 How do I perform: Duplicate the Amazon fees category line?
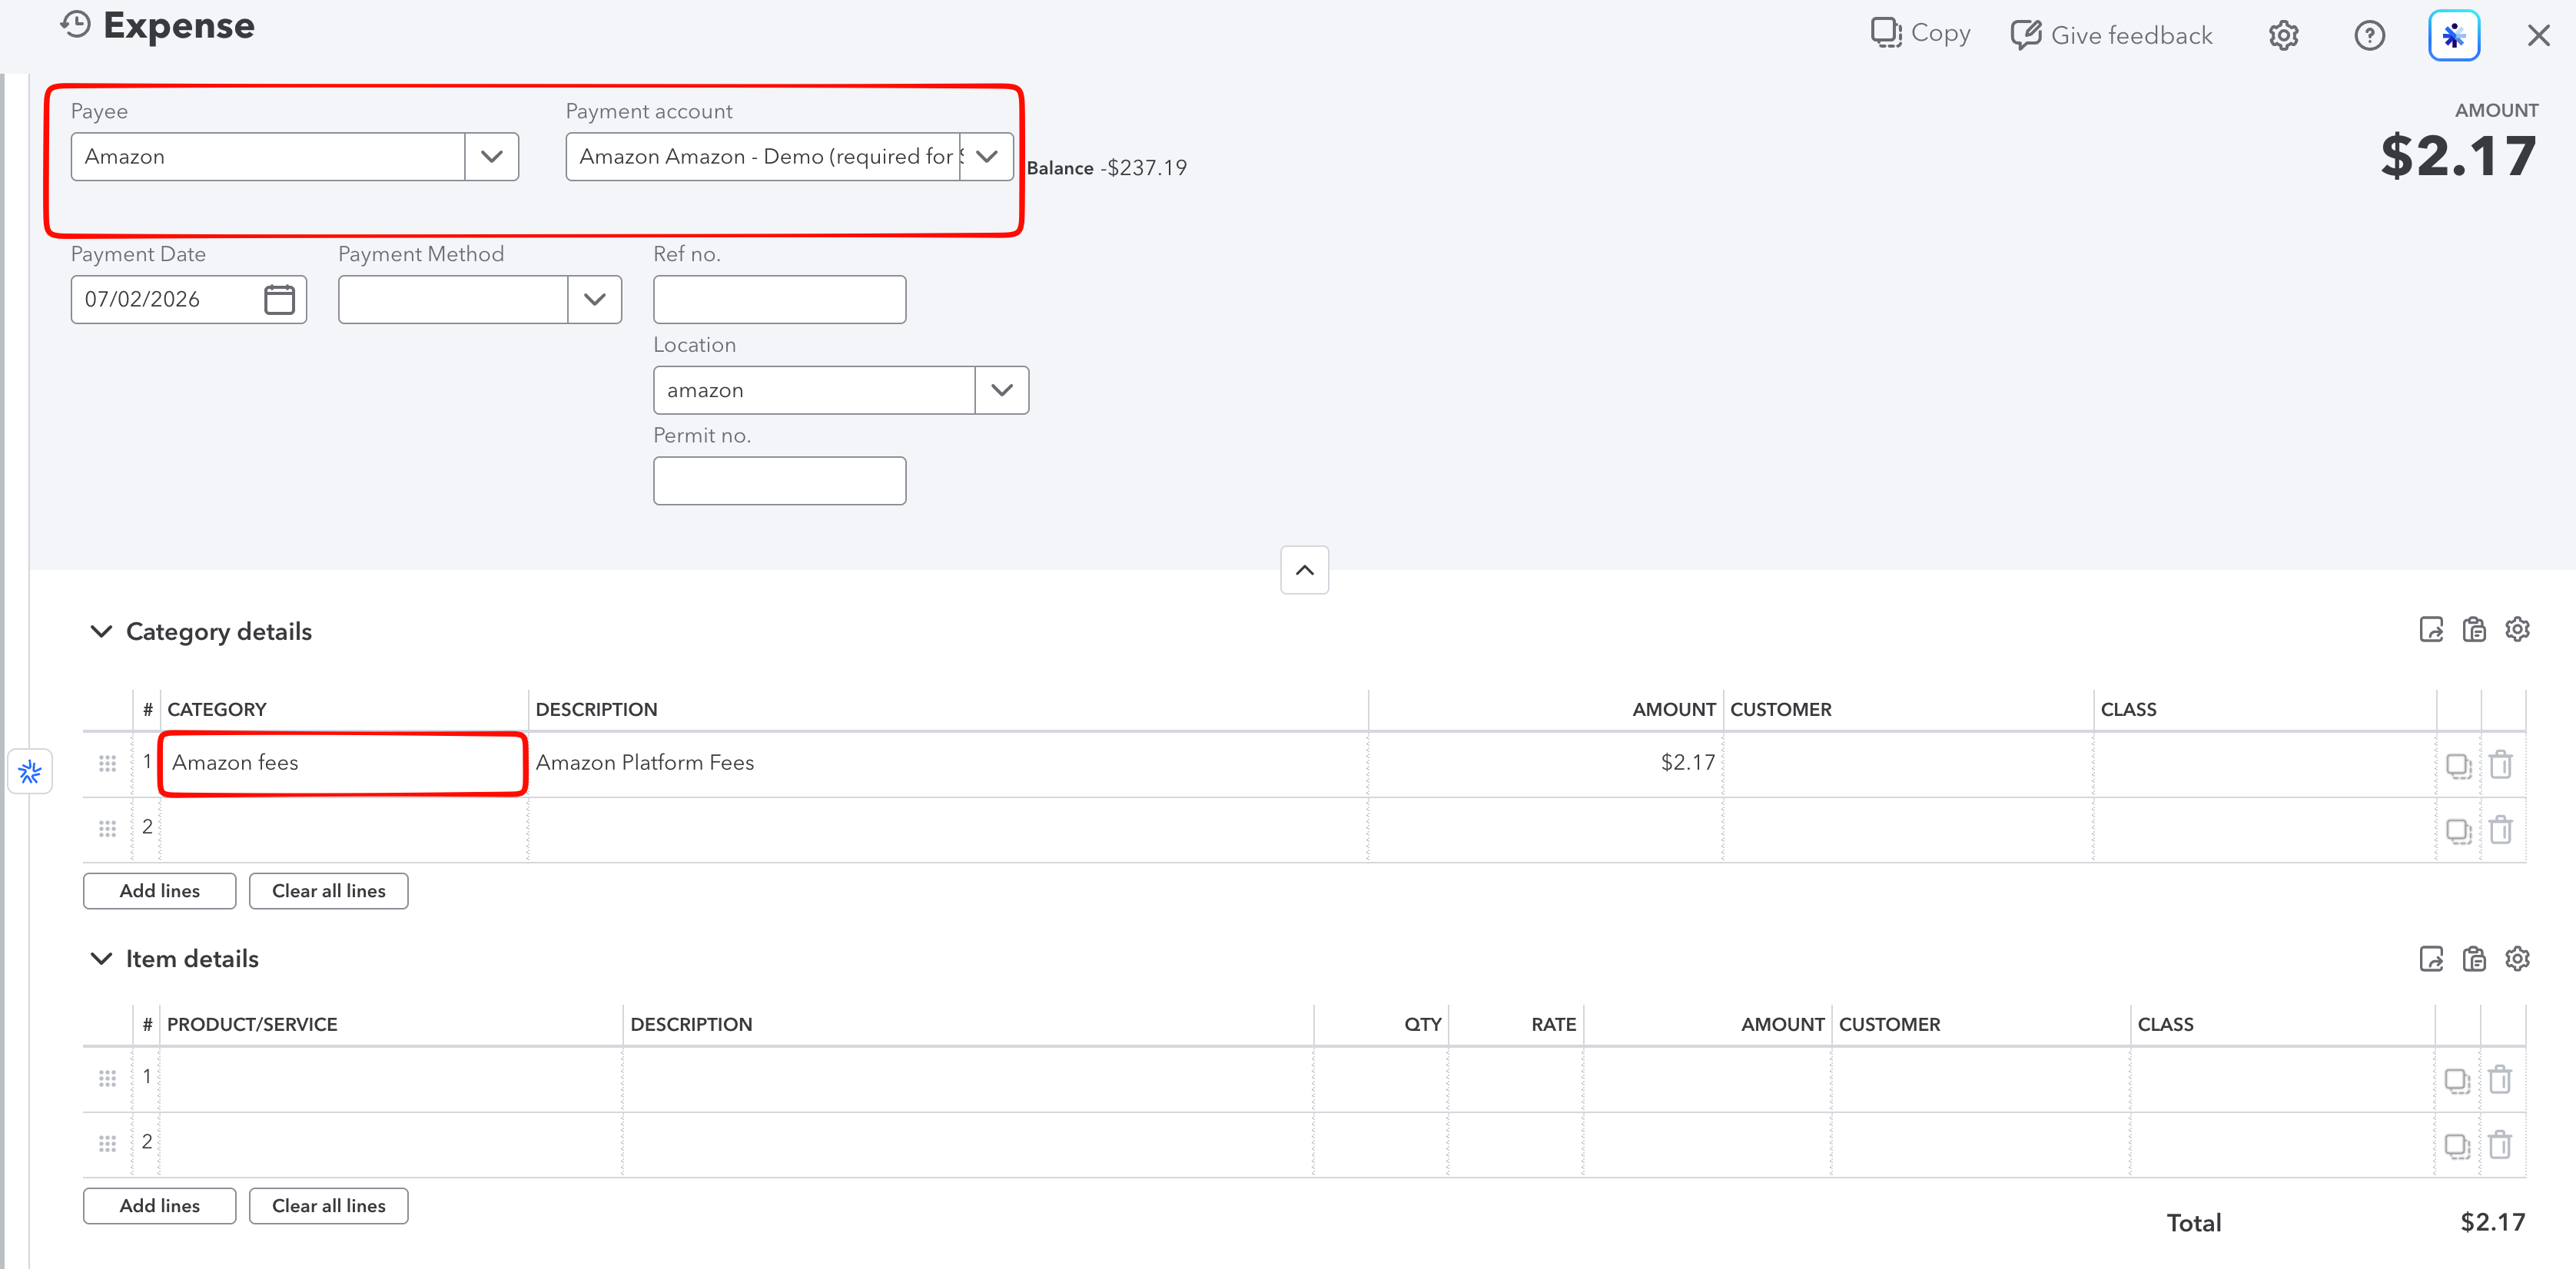tap(2458, 764)
